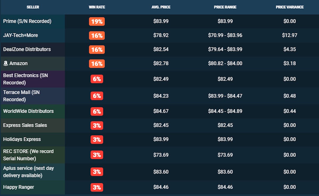Click the 3% badge for Express Sales Sales
Viewport: 319px width, 196px height.
(x=97, y=125)
